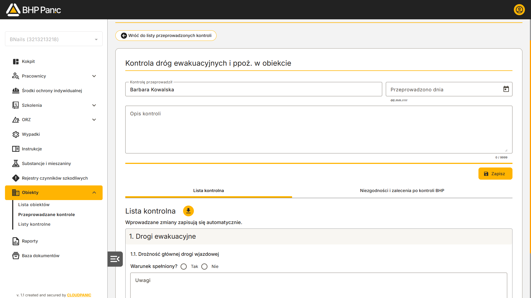Click the Substancje flask icon
The height and width of the screenshot is (298, 531).
[16, 164]
